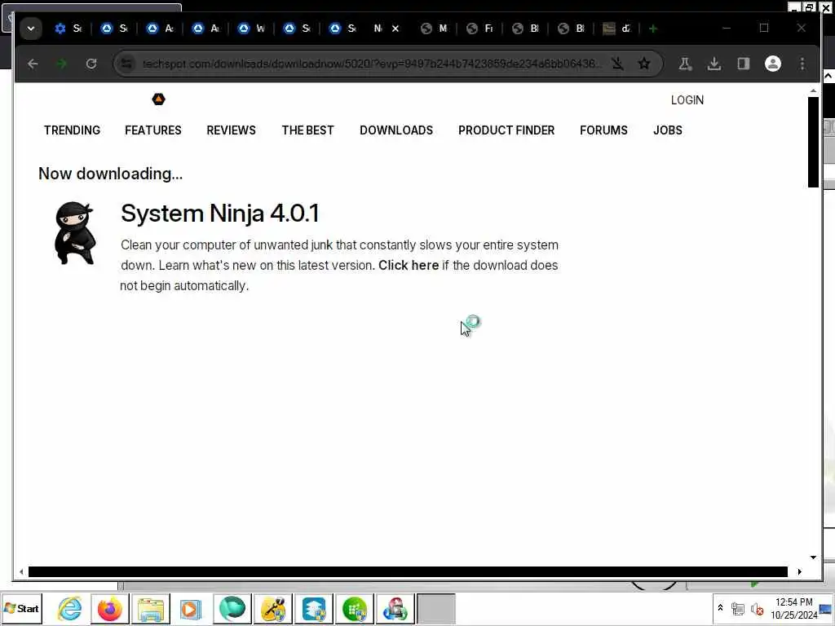Switch to the last tab with the folder icon
This screenshot has width=835, height=626.
point(616,29)
